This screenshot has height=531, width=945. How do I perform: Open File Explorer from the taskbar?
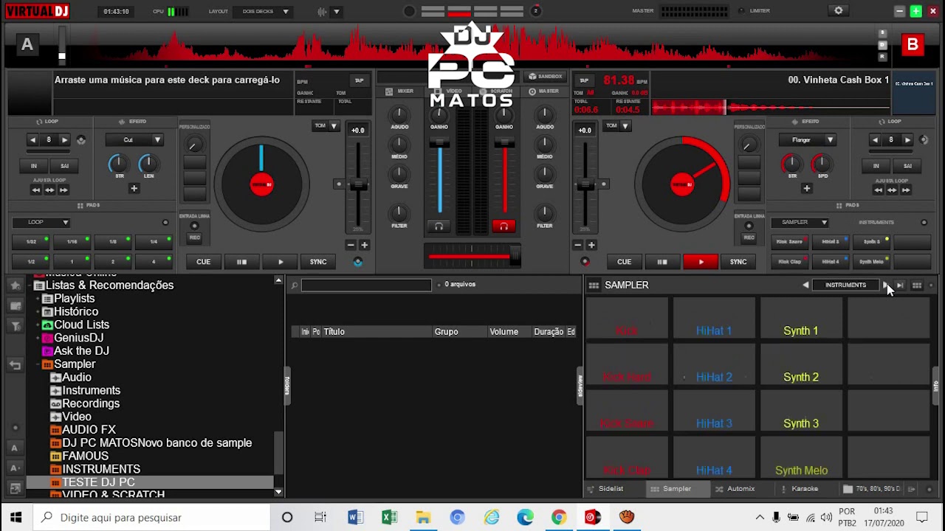423,518
